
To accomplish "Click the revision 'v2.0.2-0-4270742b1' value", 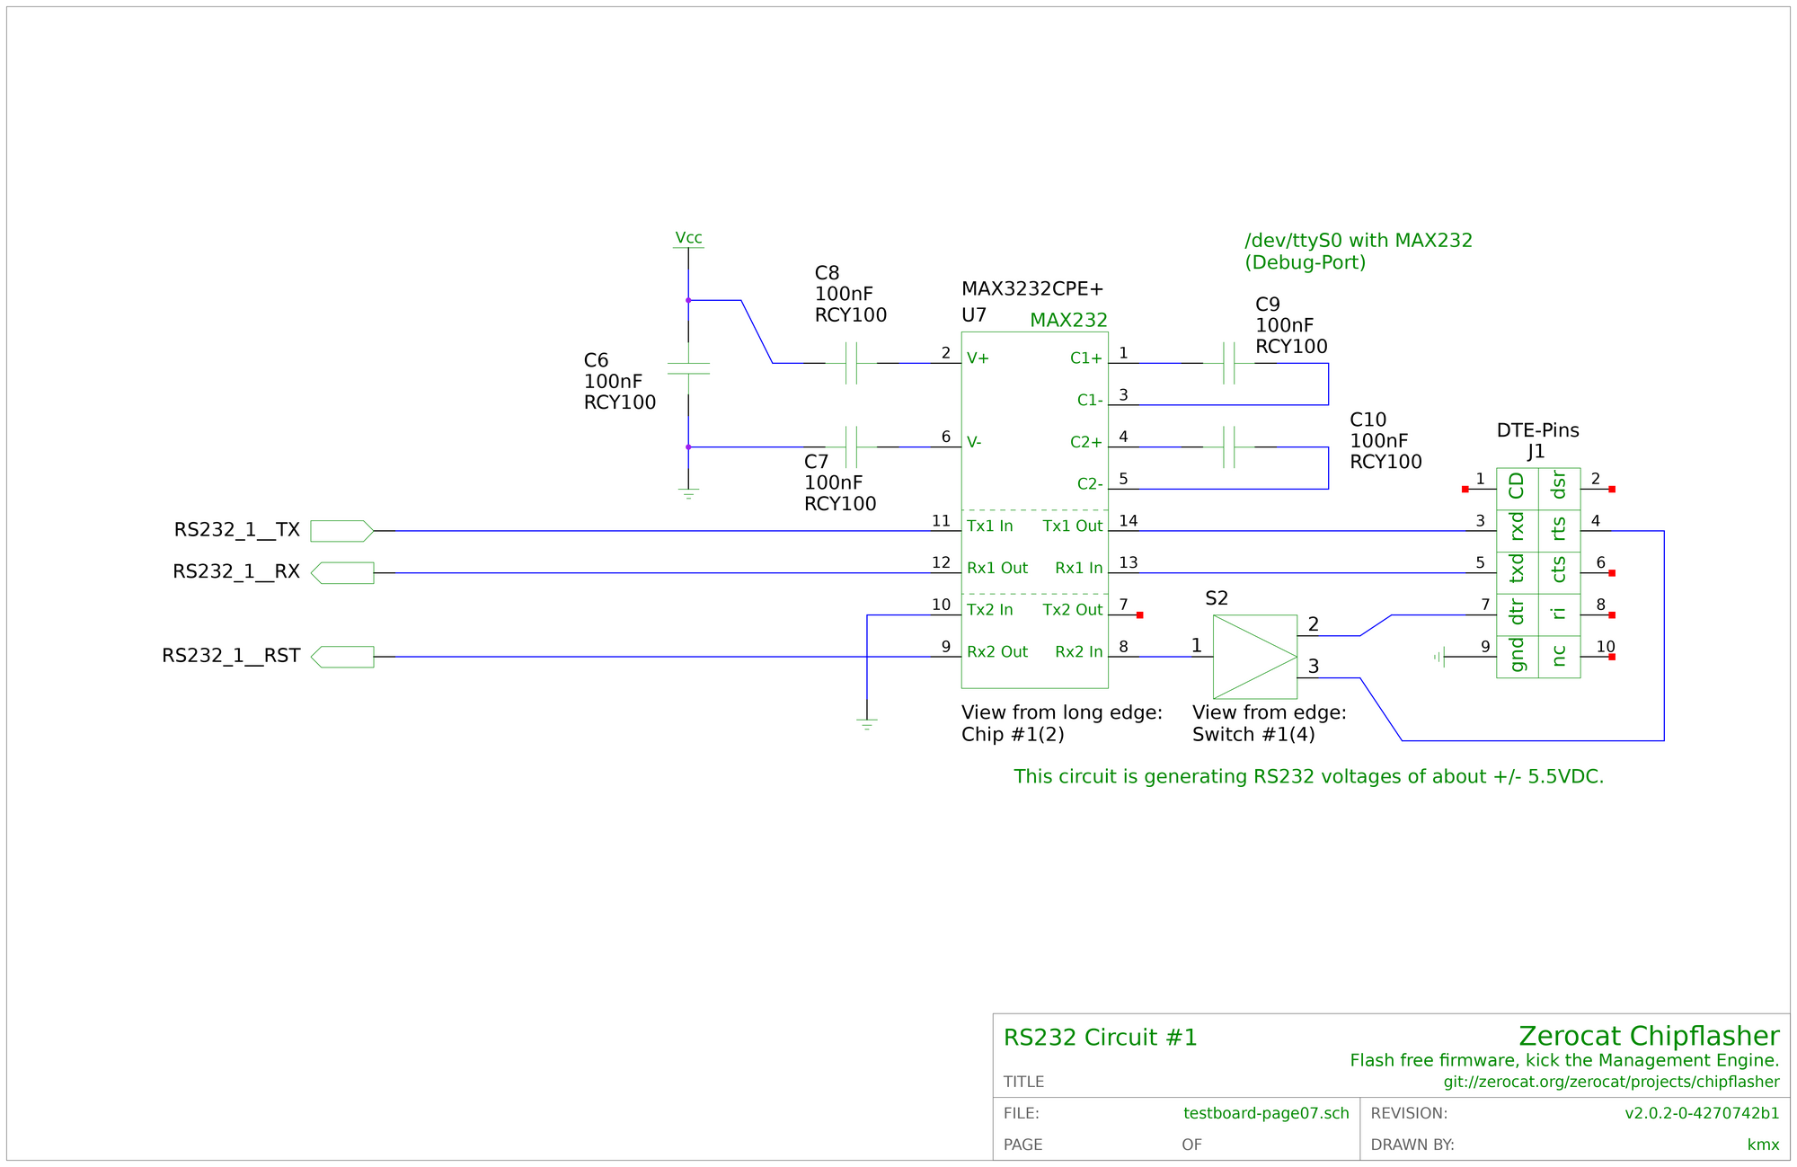I will point(1702,1114).
